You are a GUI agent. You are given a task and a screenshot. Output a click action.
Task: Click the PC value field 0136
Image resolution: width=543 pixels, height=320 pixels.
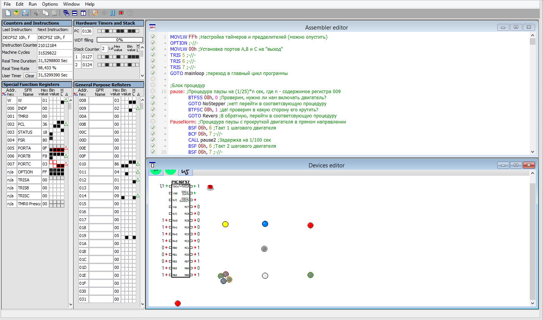[x=87, y=31]
